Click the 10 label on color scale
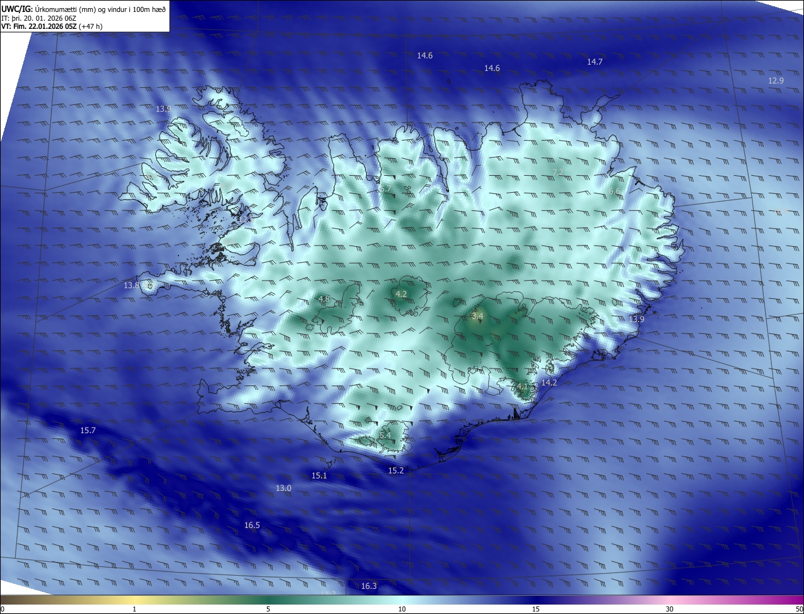Viewport: 804px width, 614px height. (402, 609)
